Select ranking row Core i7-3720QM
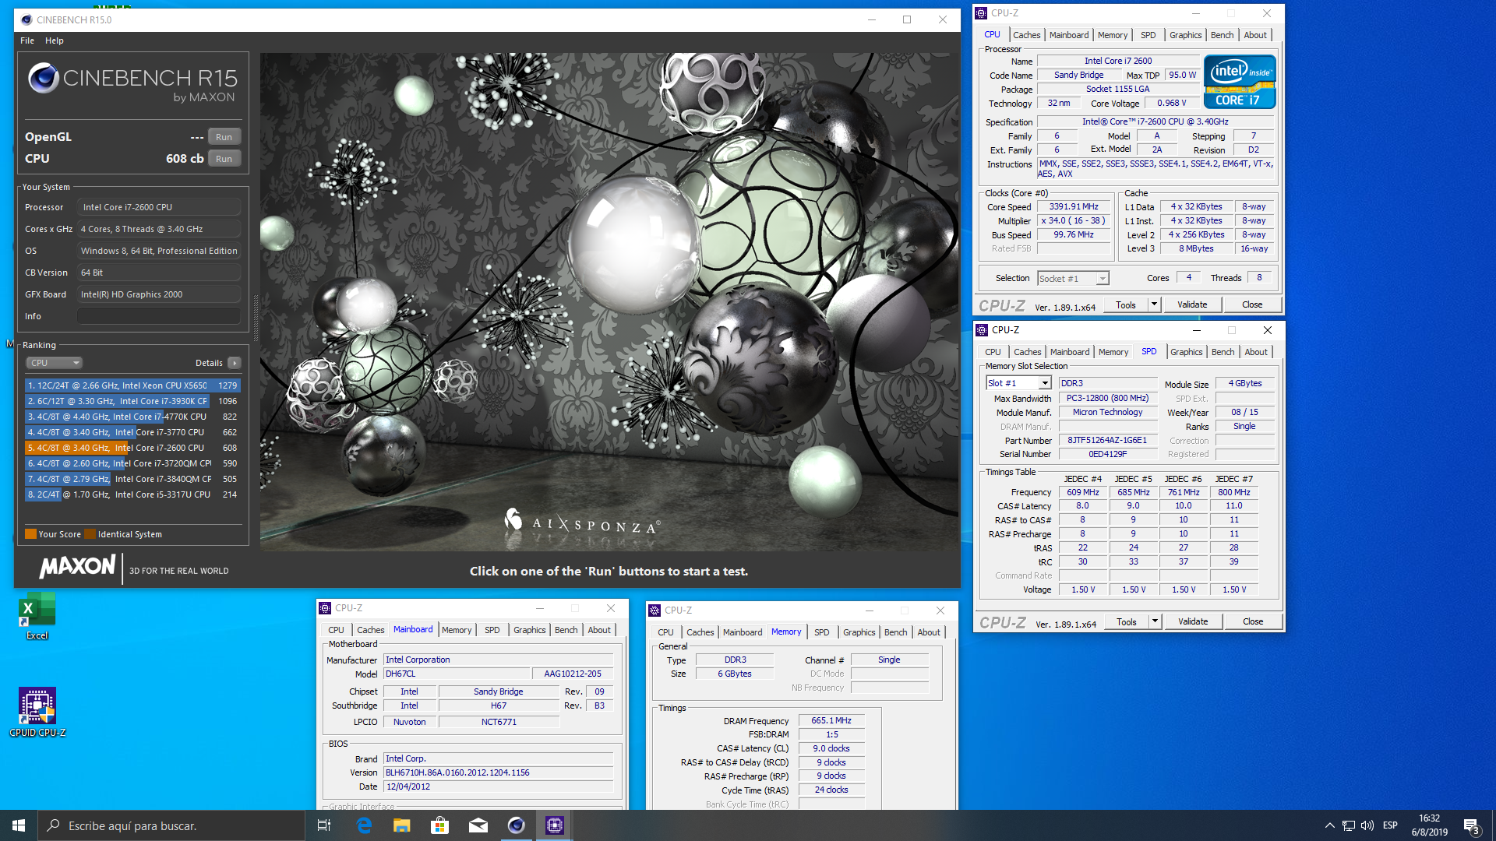This screenshot has height=841, width=1496. click(x=132, y=463)
